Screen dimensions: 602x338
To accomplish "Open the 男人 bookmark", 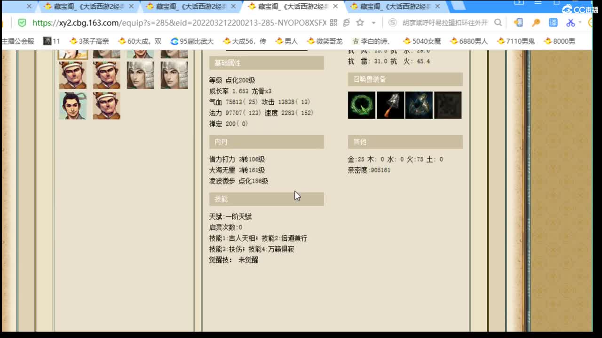I will pos(287,41).
